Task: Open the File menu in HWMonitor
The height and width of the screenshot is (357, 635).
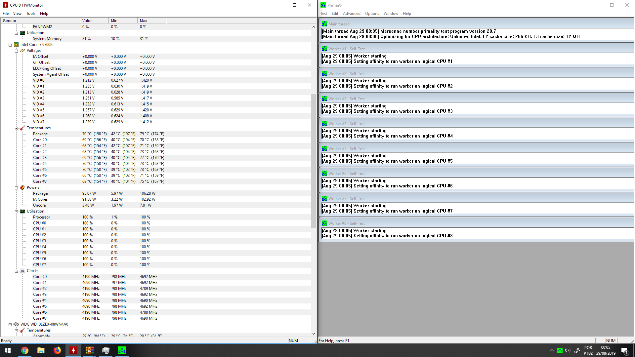Action: click(x=6, y=14)
